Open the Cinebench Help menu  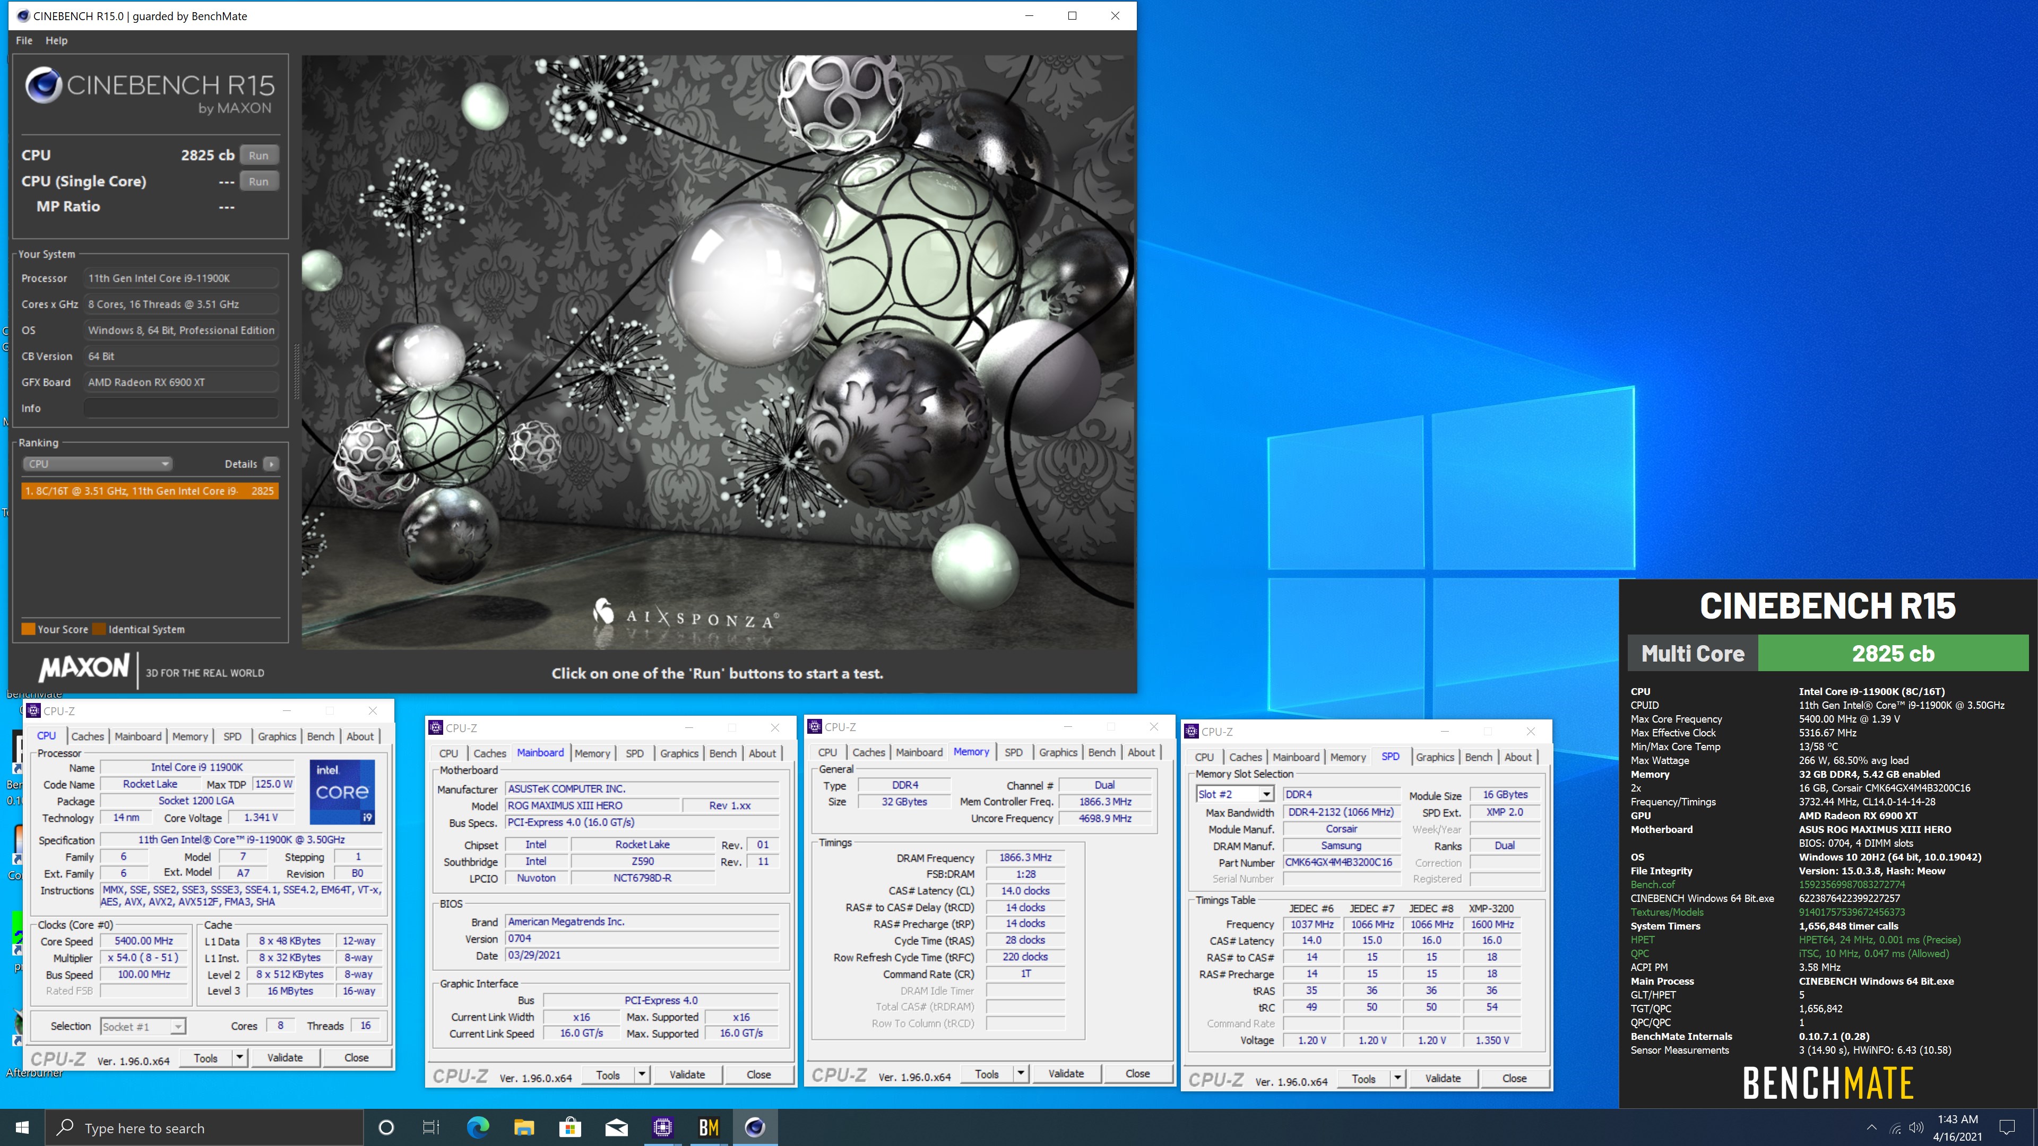56,40
